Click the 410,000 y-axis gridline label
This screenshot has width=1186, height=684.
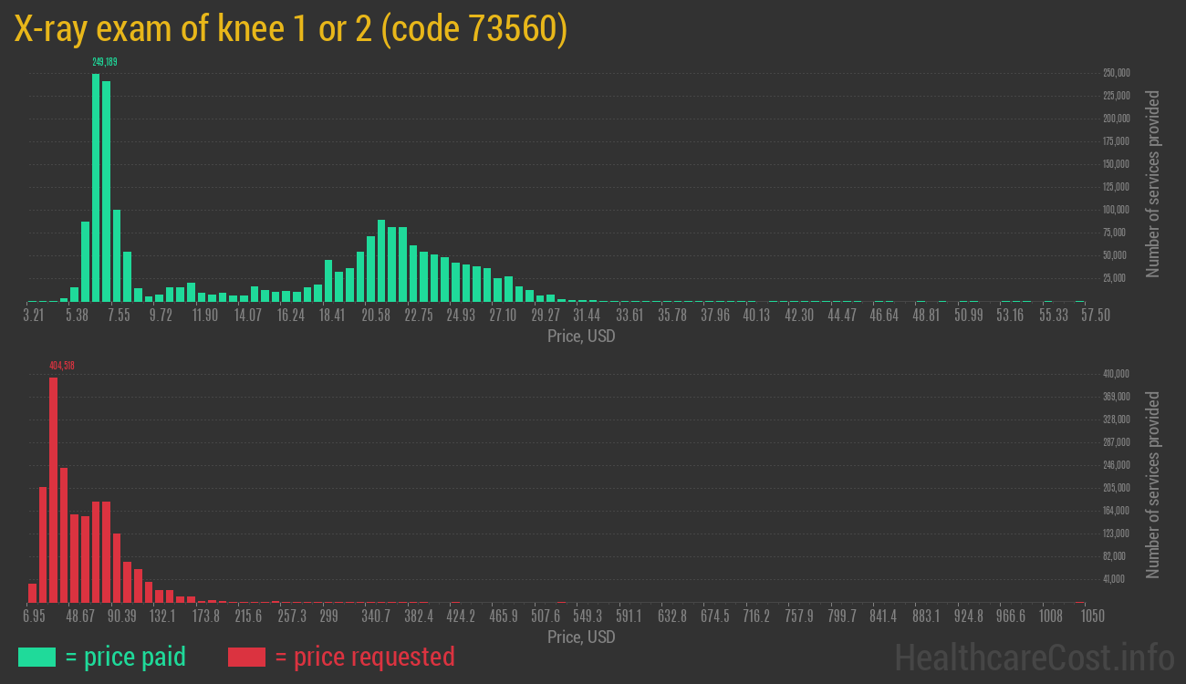1118,374
